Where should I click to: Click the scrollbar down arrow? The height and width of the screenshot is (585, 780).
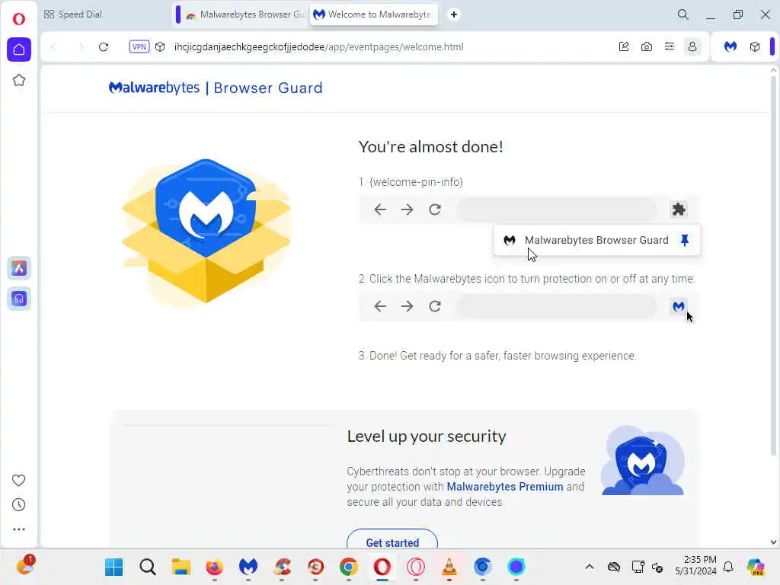774,542
